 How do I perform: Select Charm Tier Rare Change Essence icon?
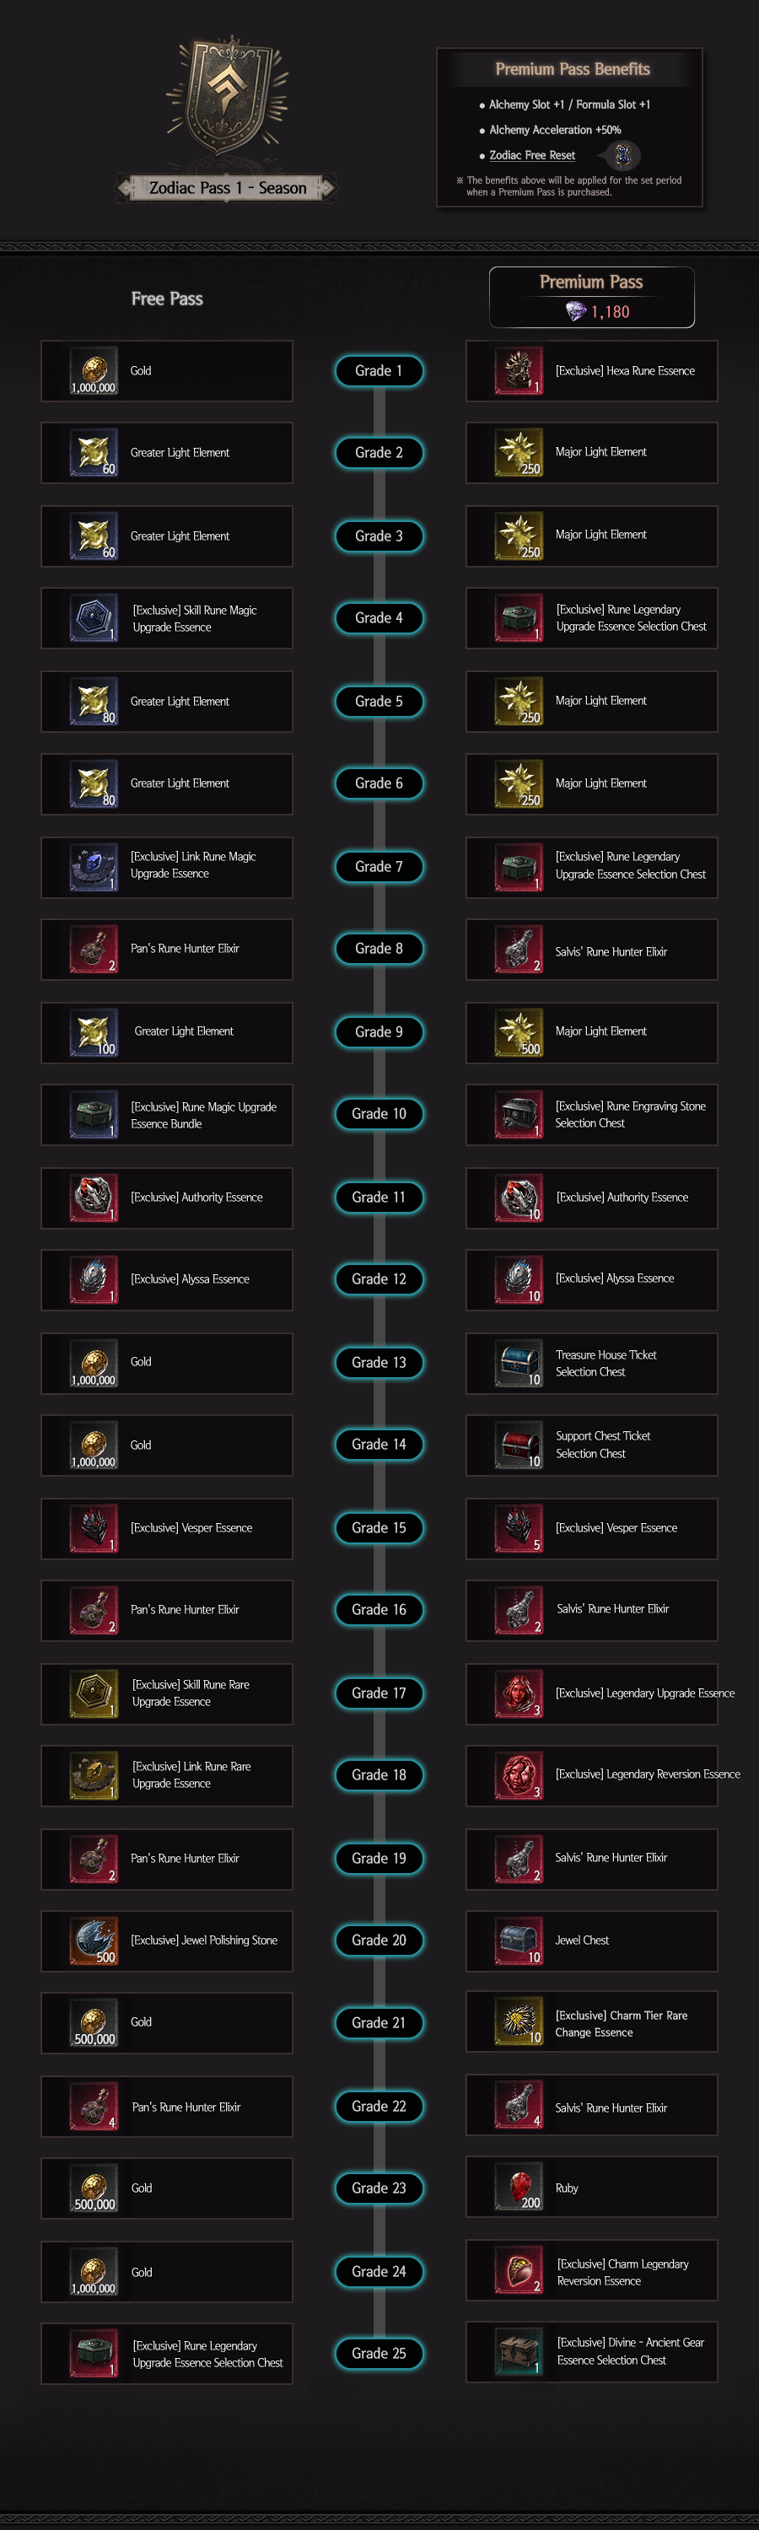click(519, 2022)
